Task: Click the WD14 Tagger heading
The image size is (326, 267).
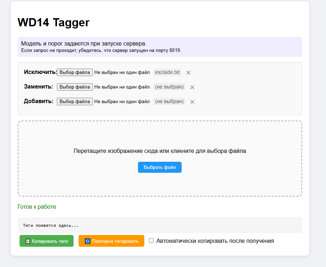Action: tap(53, 22)
